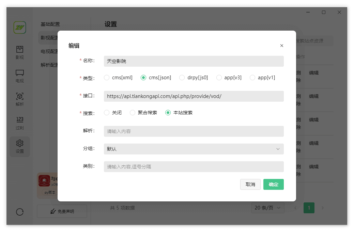Click the 过刻 history icon
Image resolution: width=354 pixels, height=232 pixels.
click(20, 120)
